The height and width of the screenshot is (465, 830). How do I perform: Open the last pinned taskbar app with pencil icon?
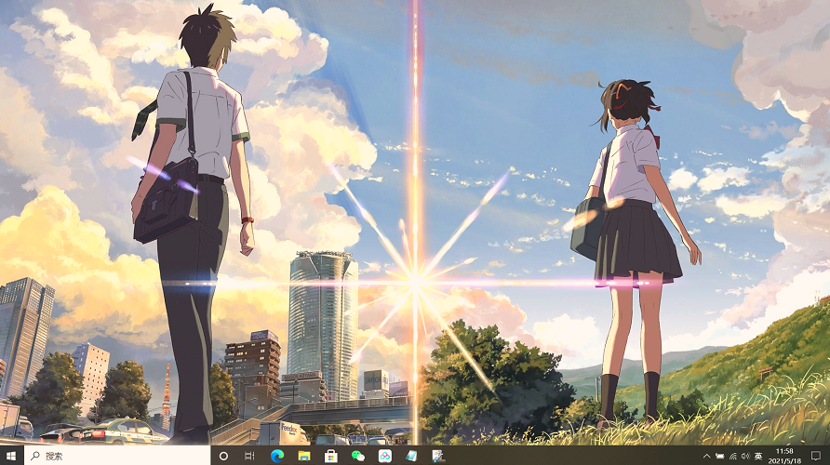pos(437,456)
